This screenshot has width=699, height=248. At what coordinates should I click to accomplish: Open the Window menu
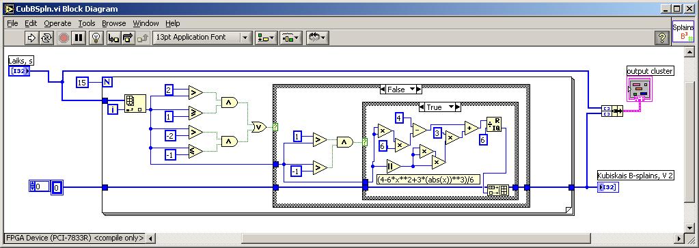(146, 23)
